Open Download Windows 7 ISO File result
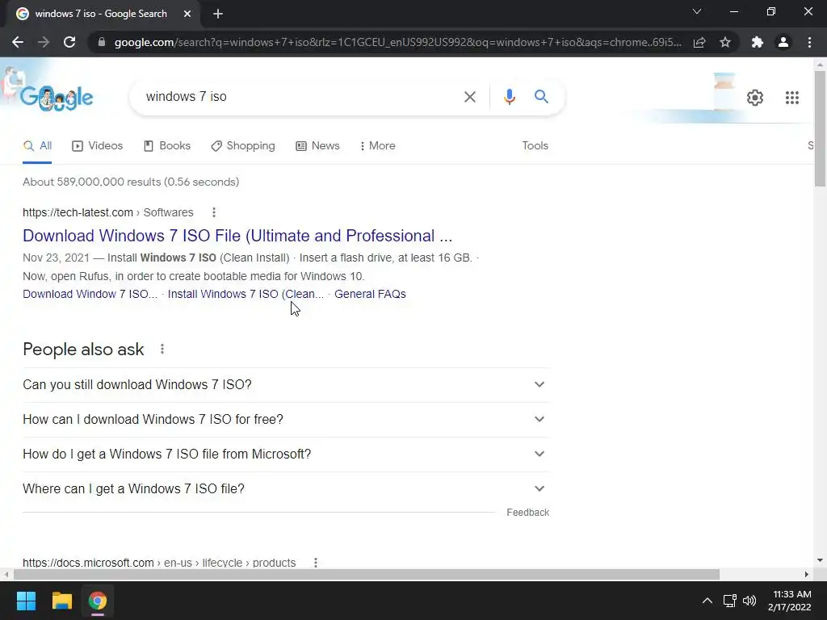Image resolution: width=827 pixels, height=620 pixels. pyautogui.click(x=237, y=236)
